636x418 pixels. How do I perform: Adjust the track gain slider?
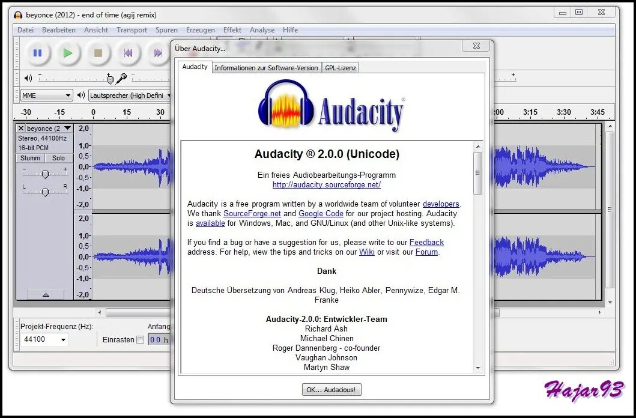tap(46, 174)
